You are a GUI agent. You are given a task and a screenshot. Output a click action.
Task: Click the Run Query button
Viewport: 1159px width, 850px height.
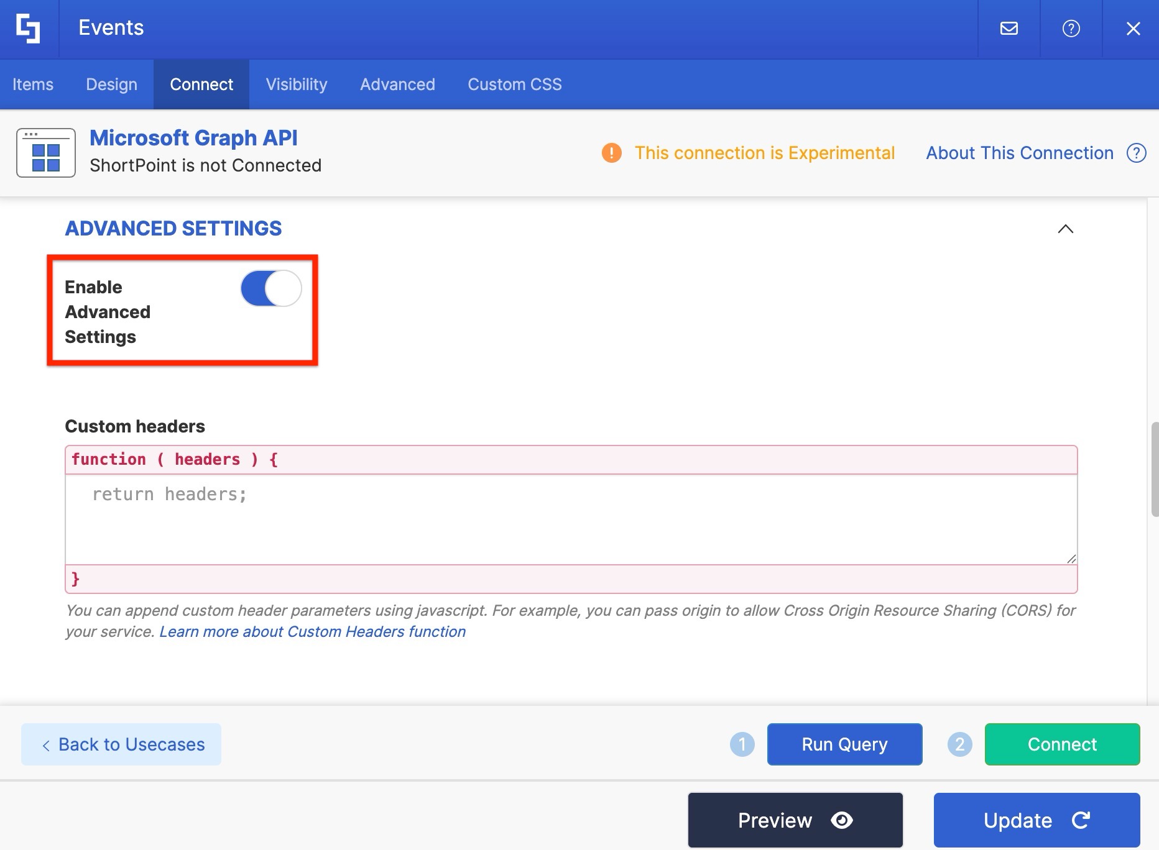click(x=844, y=744)
